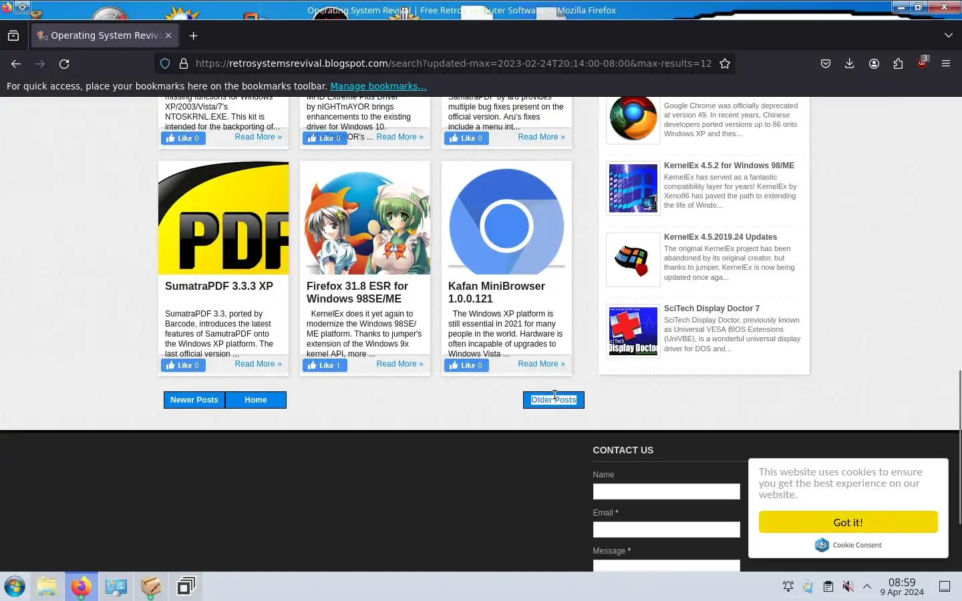This screenshot has width=962, height=601.
Task: Open Firefox 31.8 ESR for Windows 98SE/ME title
Action: [357, 292]
